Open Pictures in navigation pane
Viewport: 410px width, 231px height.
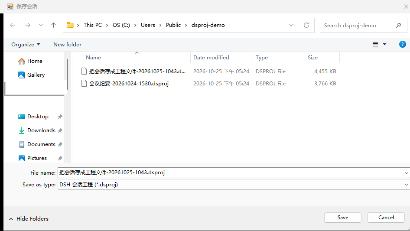coord(33,158)
